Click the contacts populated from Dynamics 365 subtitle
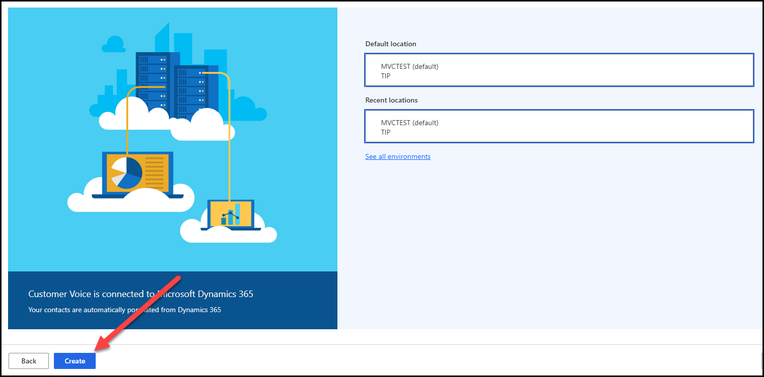Viewport: 764px width, 377px height. 125,310
